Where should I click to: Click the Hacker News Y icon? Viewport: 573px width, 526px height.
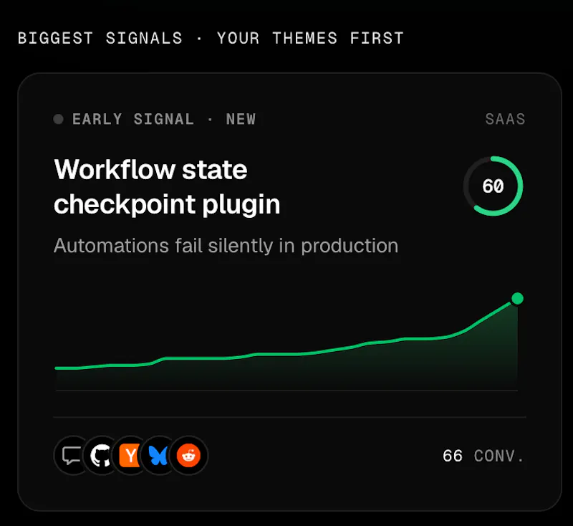[x=130, y=456]
